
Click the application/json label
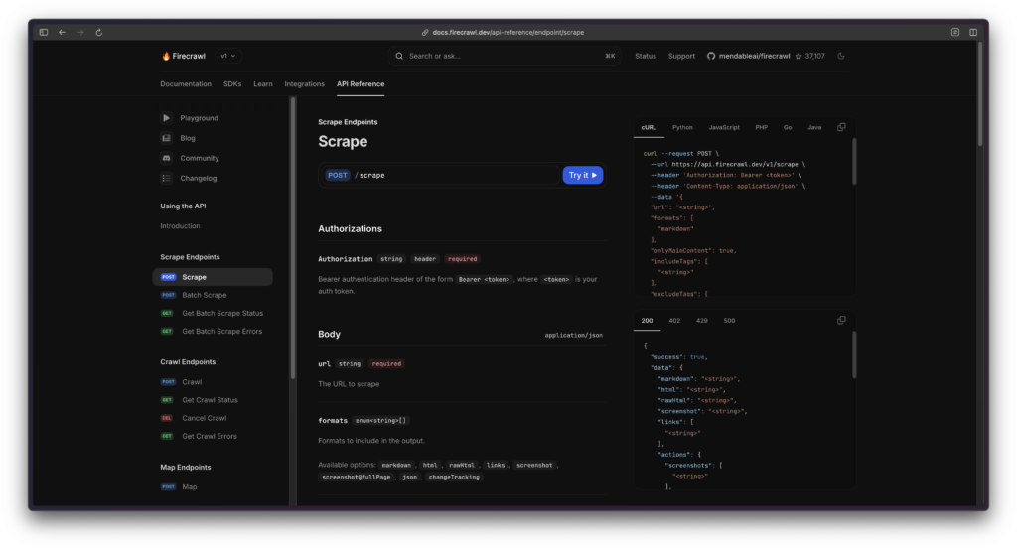pos(573,336)
